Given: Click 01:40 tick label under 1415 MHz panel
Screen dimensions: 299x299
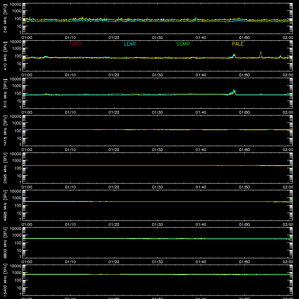Looking at the screenshot, I should coord(201,150).
